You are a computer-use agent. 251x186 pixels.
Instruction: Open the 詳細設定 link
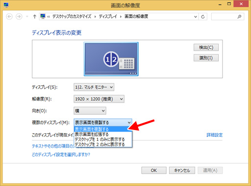click(x=215, y=135)
